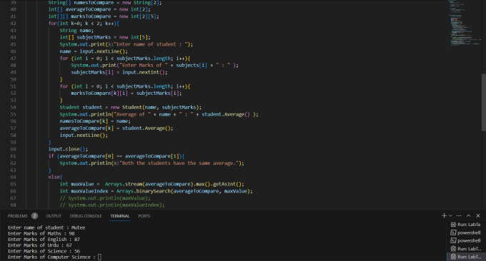Open the terminal panel more actions ellipsis
Image resolution: width=486 pixels, height=261 pixels.
[459, 215]
